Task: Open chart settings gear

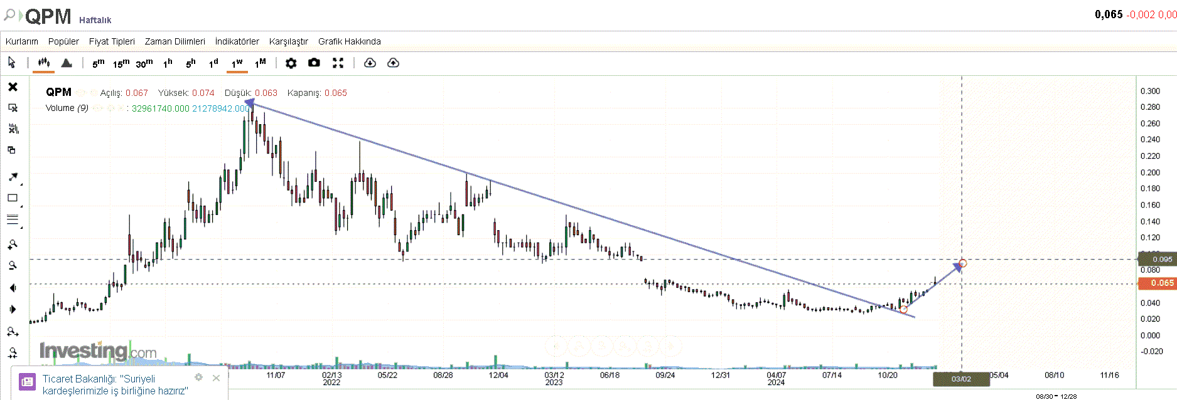Action: pyautogui.click(x=291, y=63)
